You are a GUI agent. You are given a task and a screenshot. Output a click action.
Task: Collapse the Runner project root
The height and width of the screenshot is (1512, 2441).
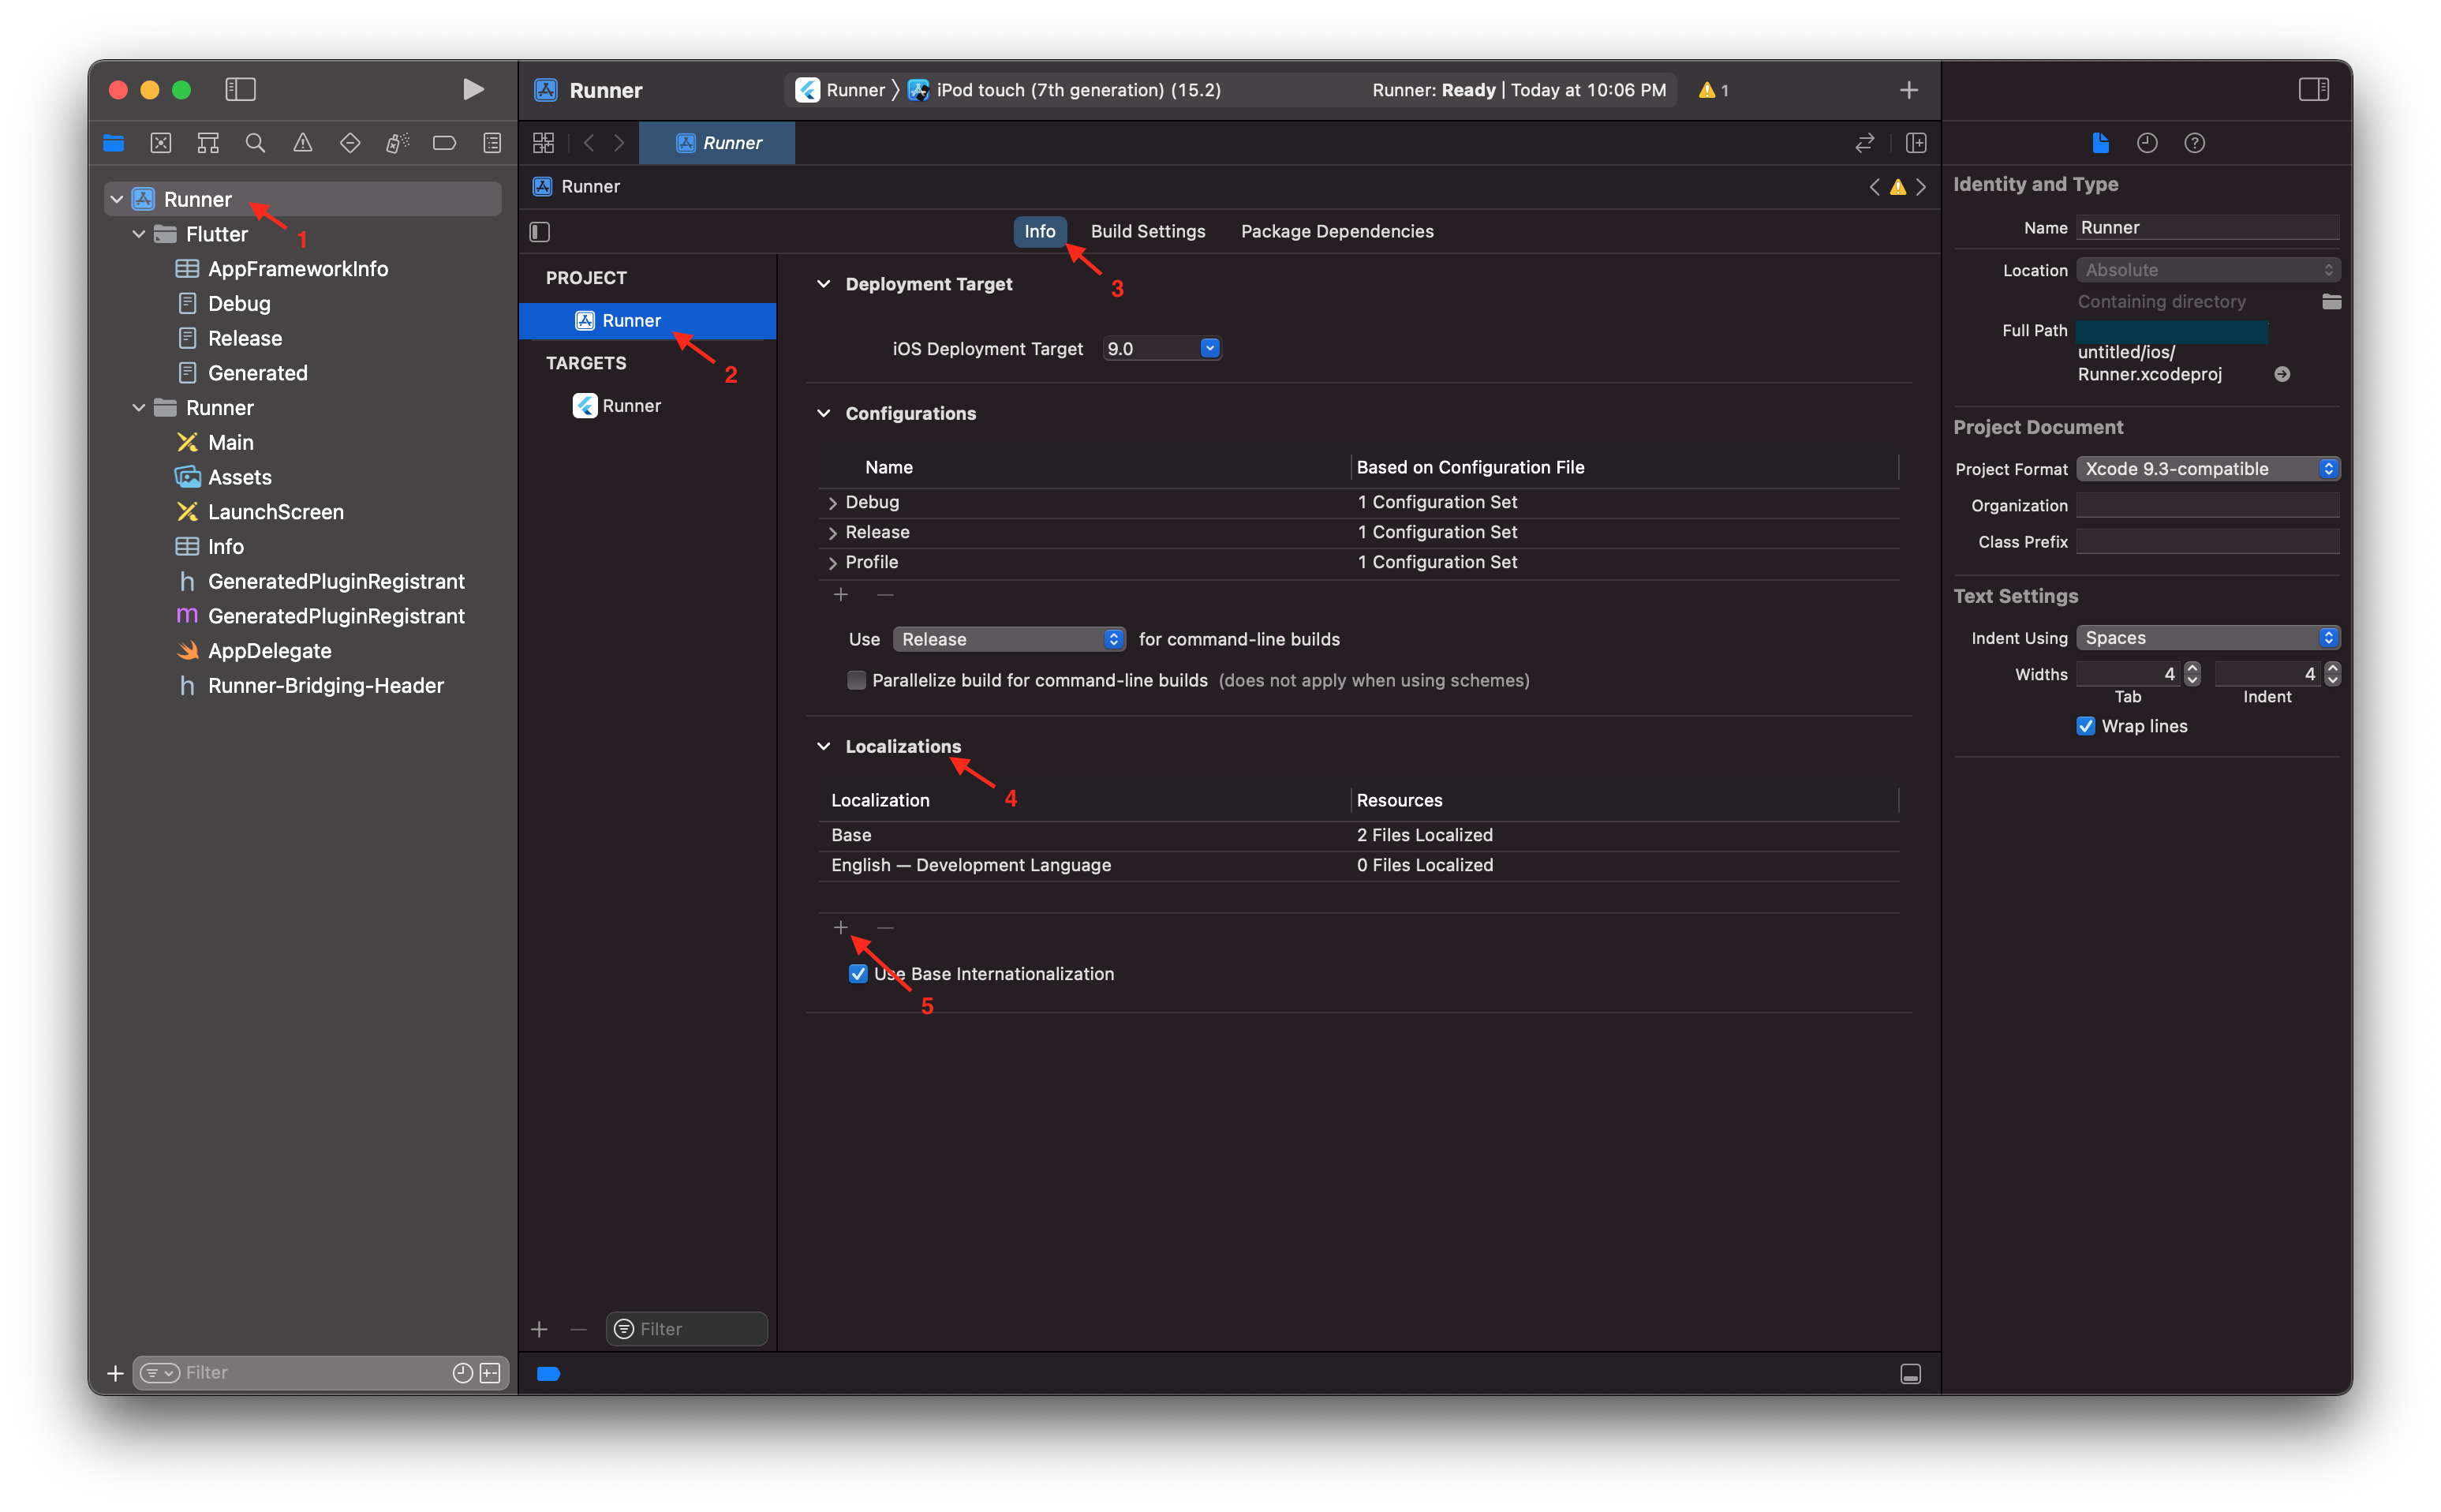(x=117, y=199)
